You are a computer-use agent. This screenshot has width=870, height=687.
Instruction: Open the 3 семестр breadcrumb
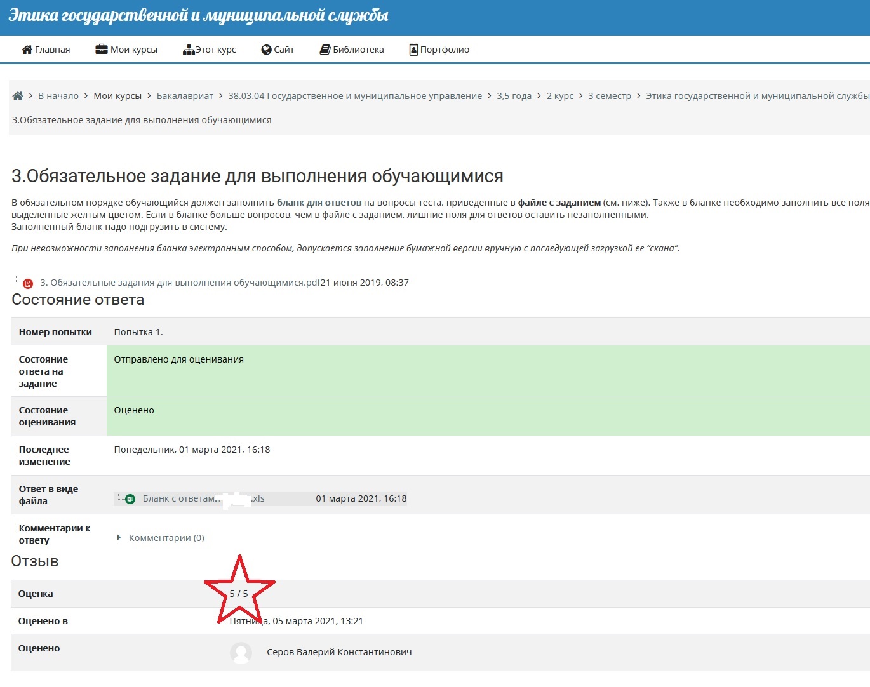(x=610, y=96)
